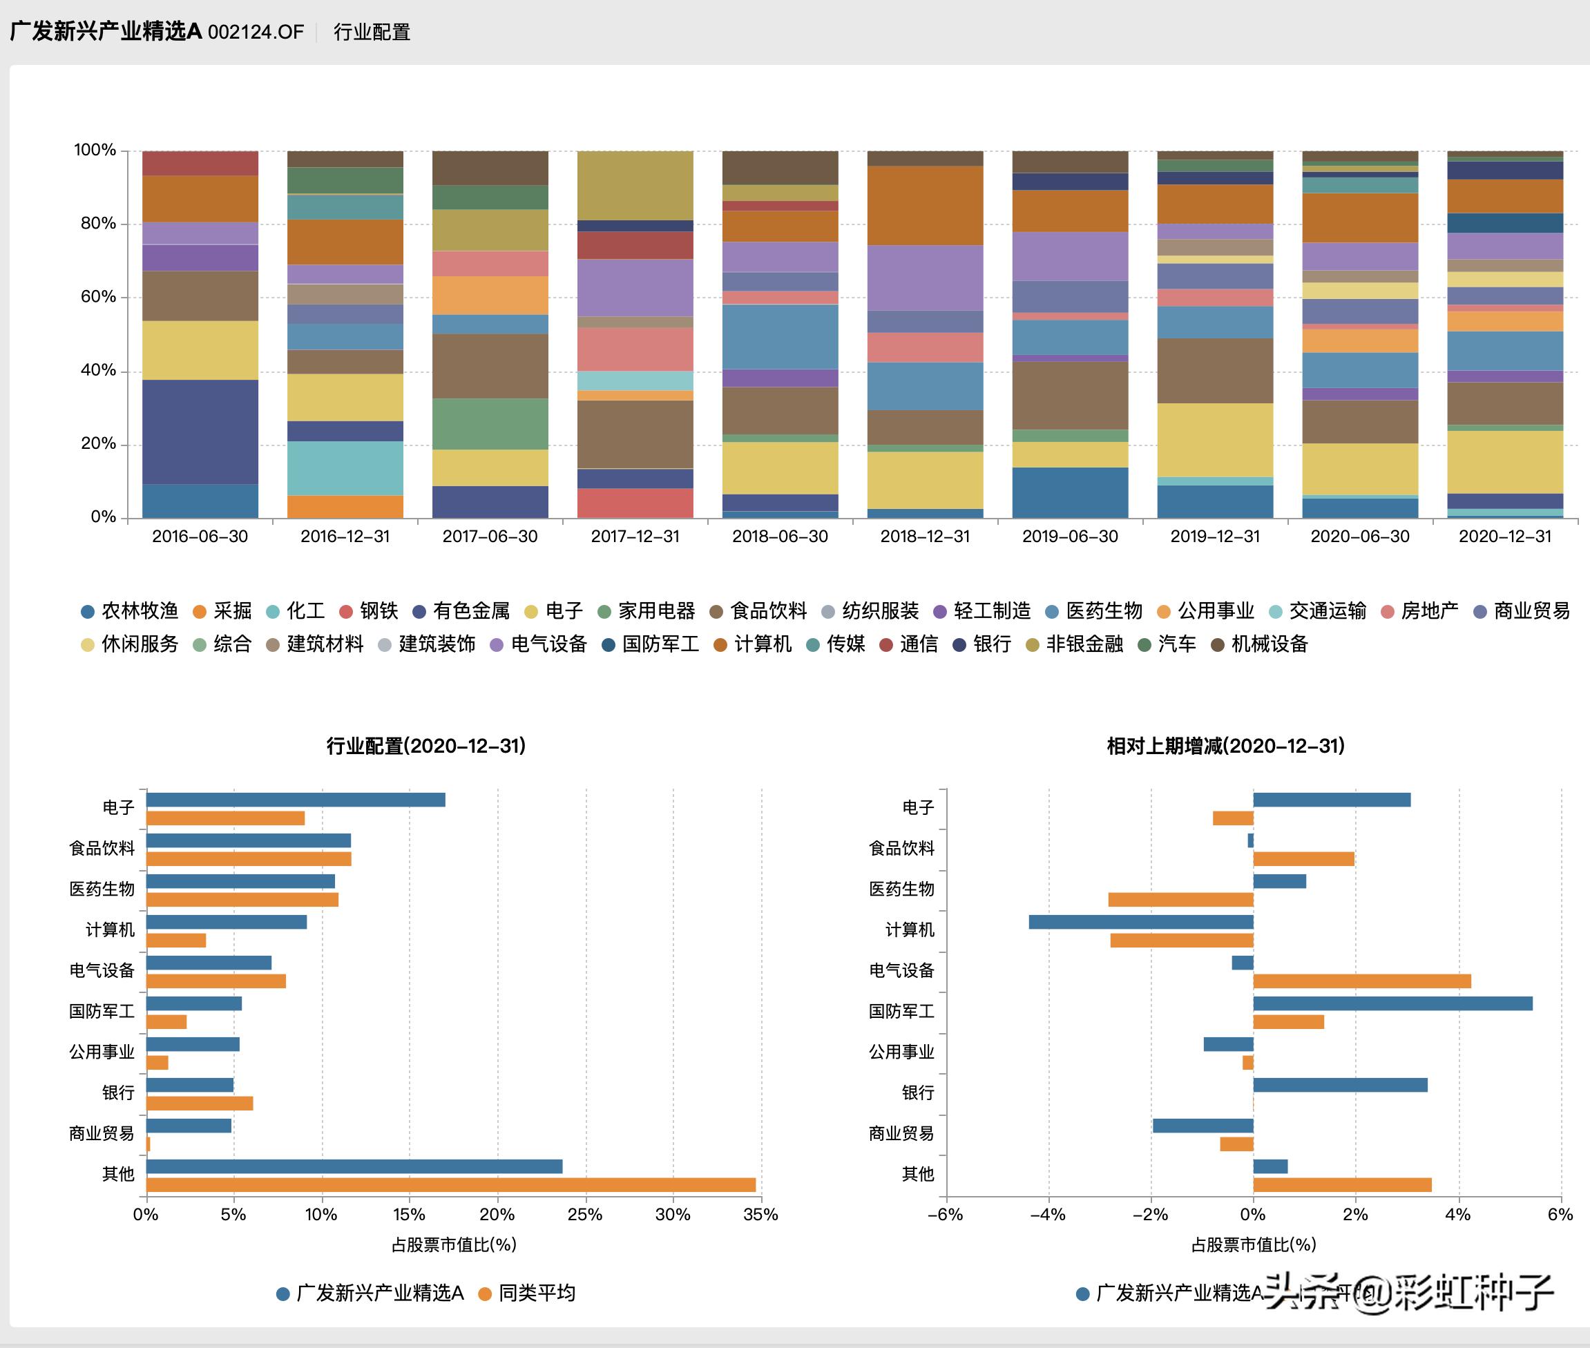The image size is (1590, 1348).
Task: Click the 2018-12-31 axis date label
Action: coord(925,537)
